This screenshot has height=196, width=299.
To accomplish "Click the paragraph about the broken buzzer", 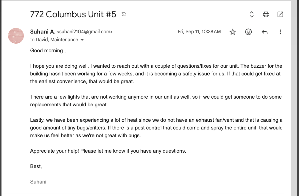I will coord(156,74).
